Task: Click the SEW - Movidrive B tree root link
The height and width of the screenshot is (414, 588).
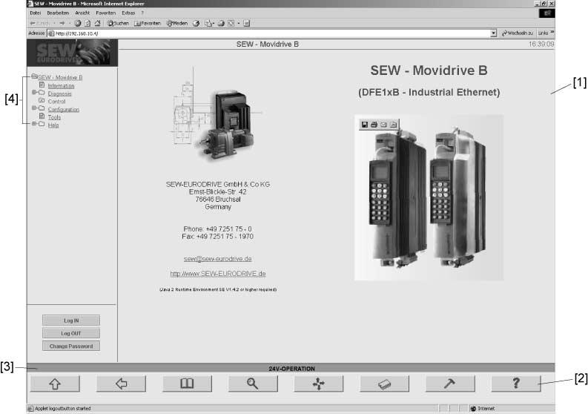Action: click(60, 77)
